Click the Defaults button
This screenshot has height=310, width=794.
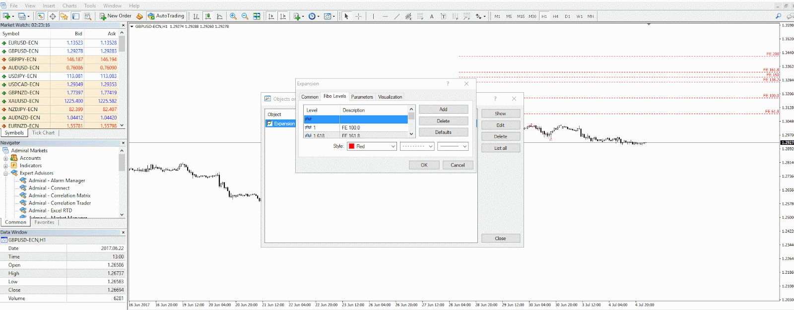coord(443,132)
